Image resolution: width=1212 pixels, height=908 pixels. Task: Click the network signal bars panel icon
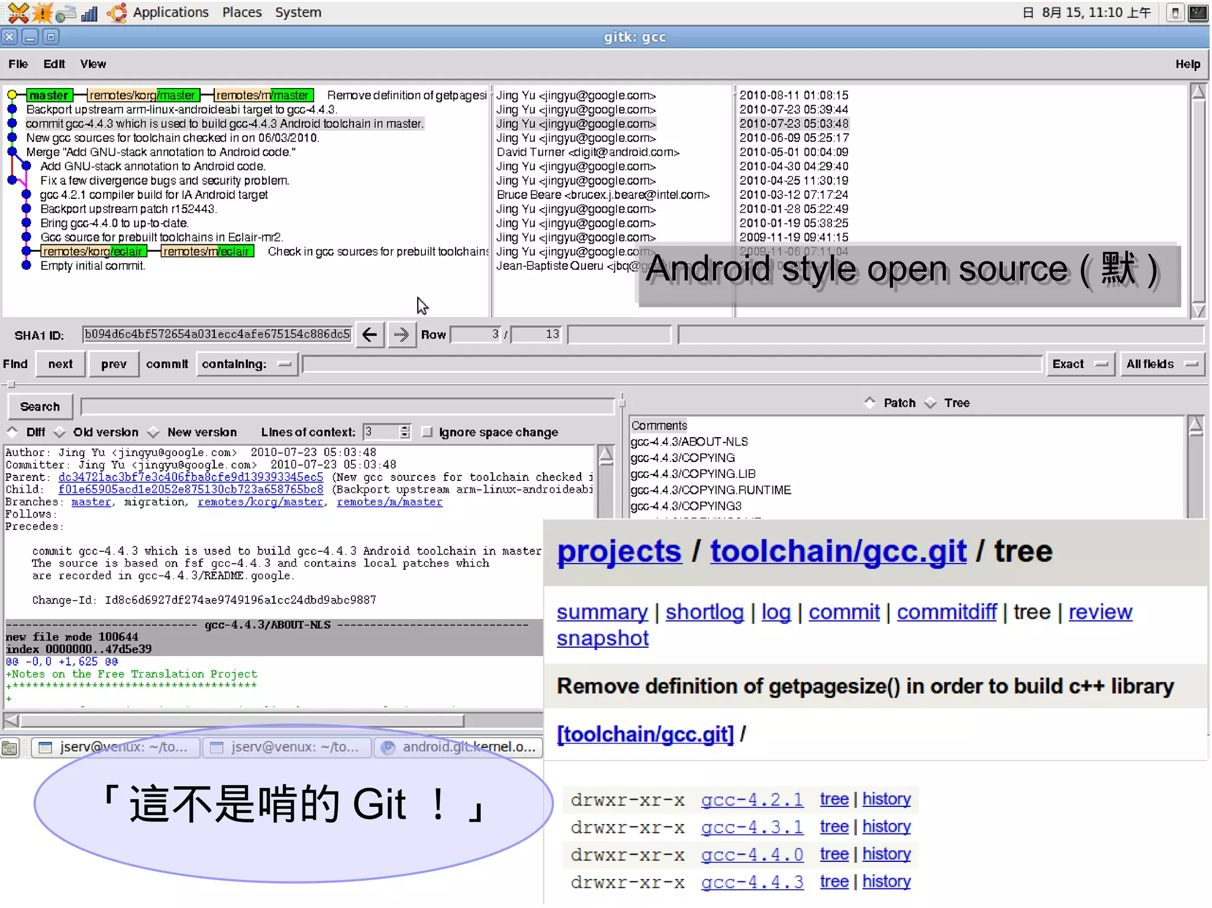89,13
